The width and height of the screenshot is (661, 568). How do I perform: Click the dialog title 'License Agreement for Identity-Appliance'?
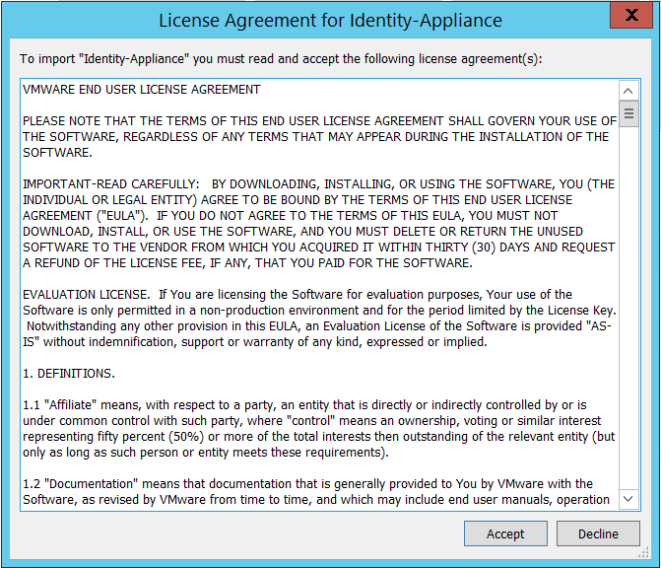pyautogui.click(x=331, y=21)
